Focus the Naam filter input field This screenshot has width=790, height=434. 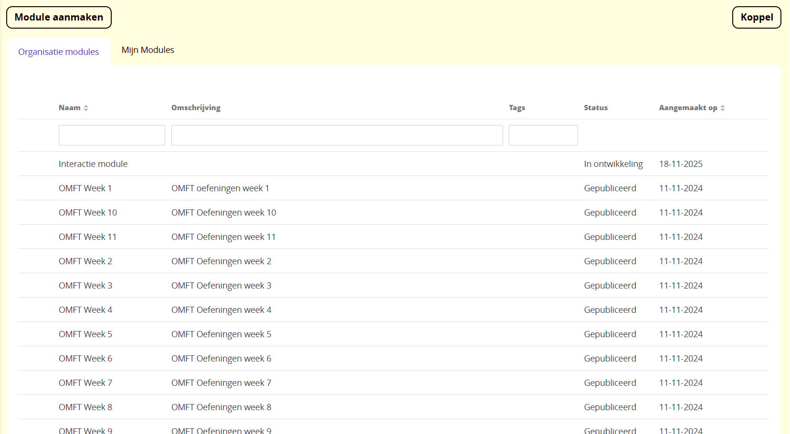(x=112, y=135)
